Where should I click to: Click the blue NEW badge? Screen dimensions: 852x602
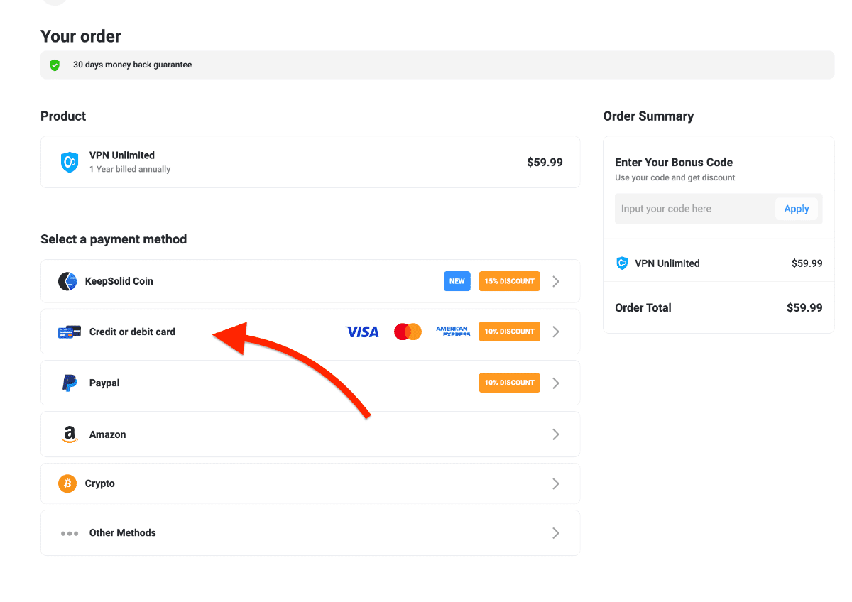[457, 281]
